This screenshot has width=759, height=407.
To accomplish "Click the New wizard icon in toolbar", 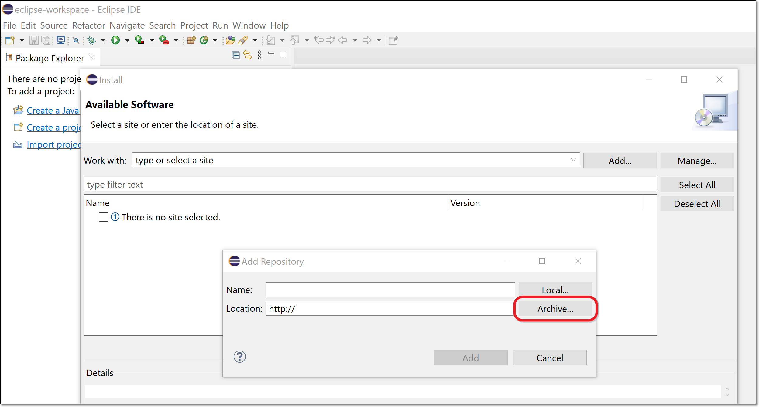I will (10, 40).
